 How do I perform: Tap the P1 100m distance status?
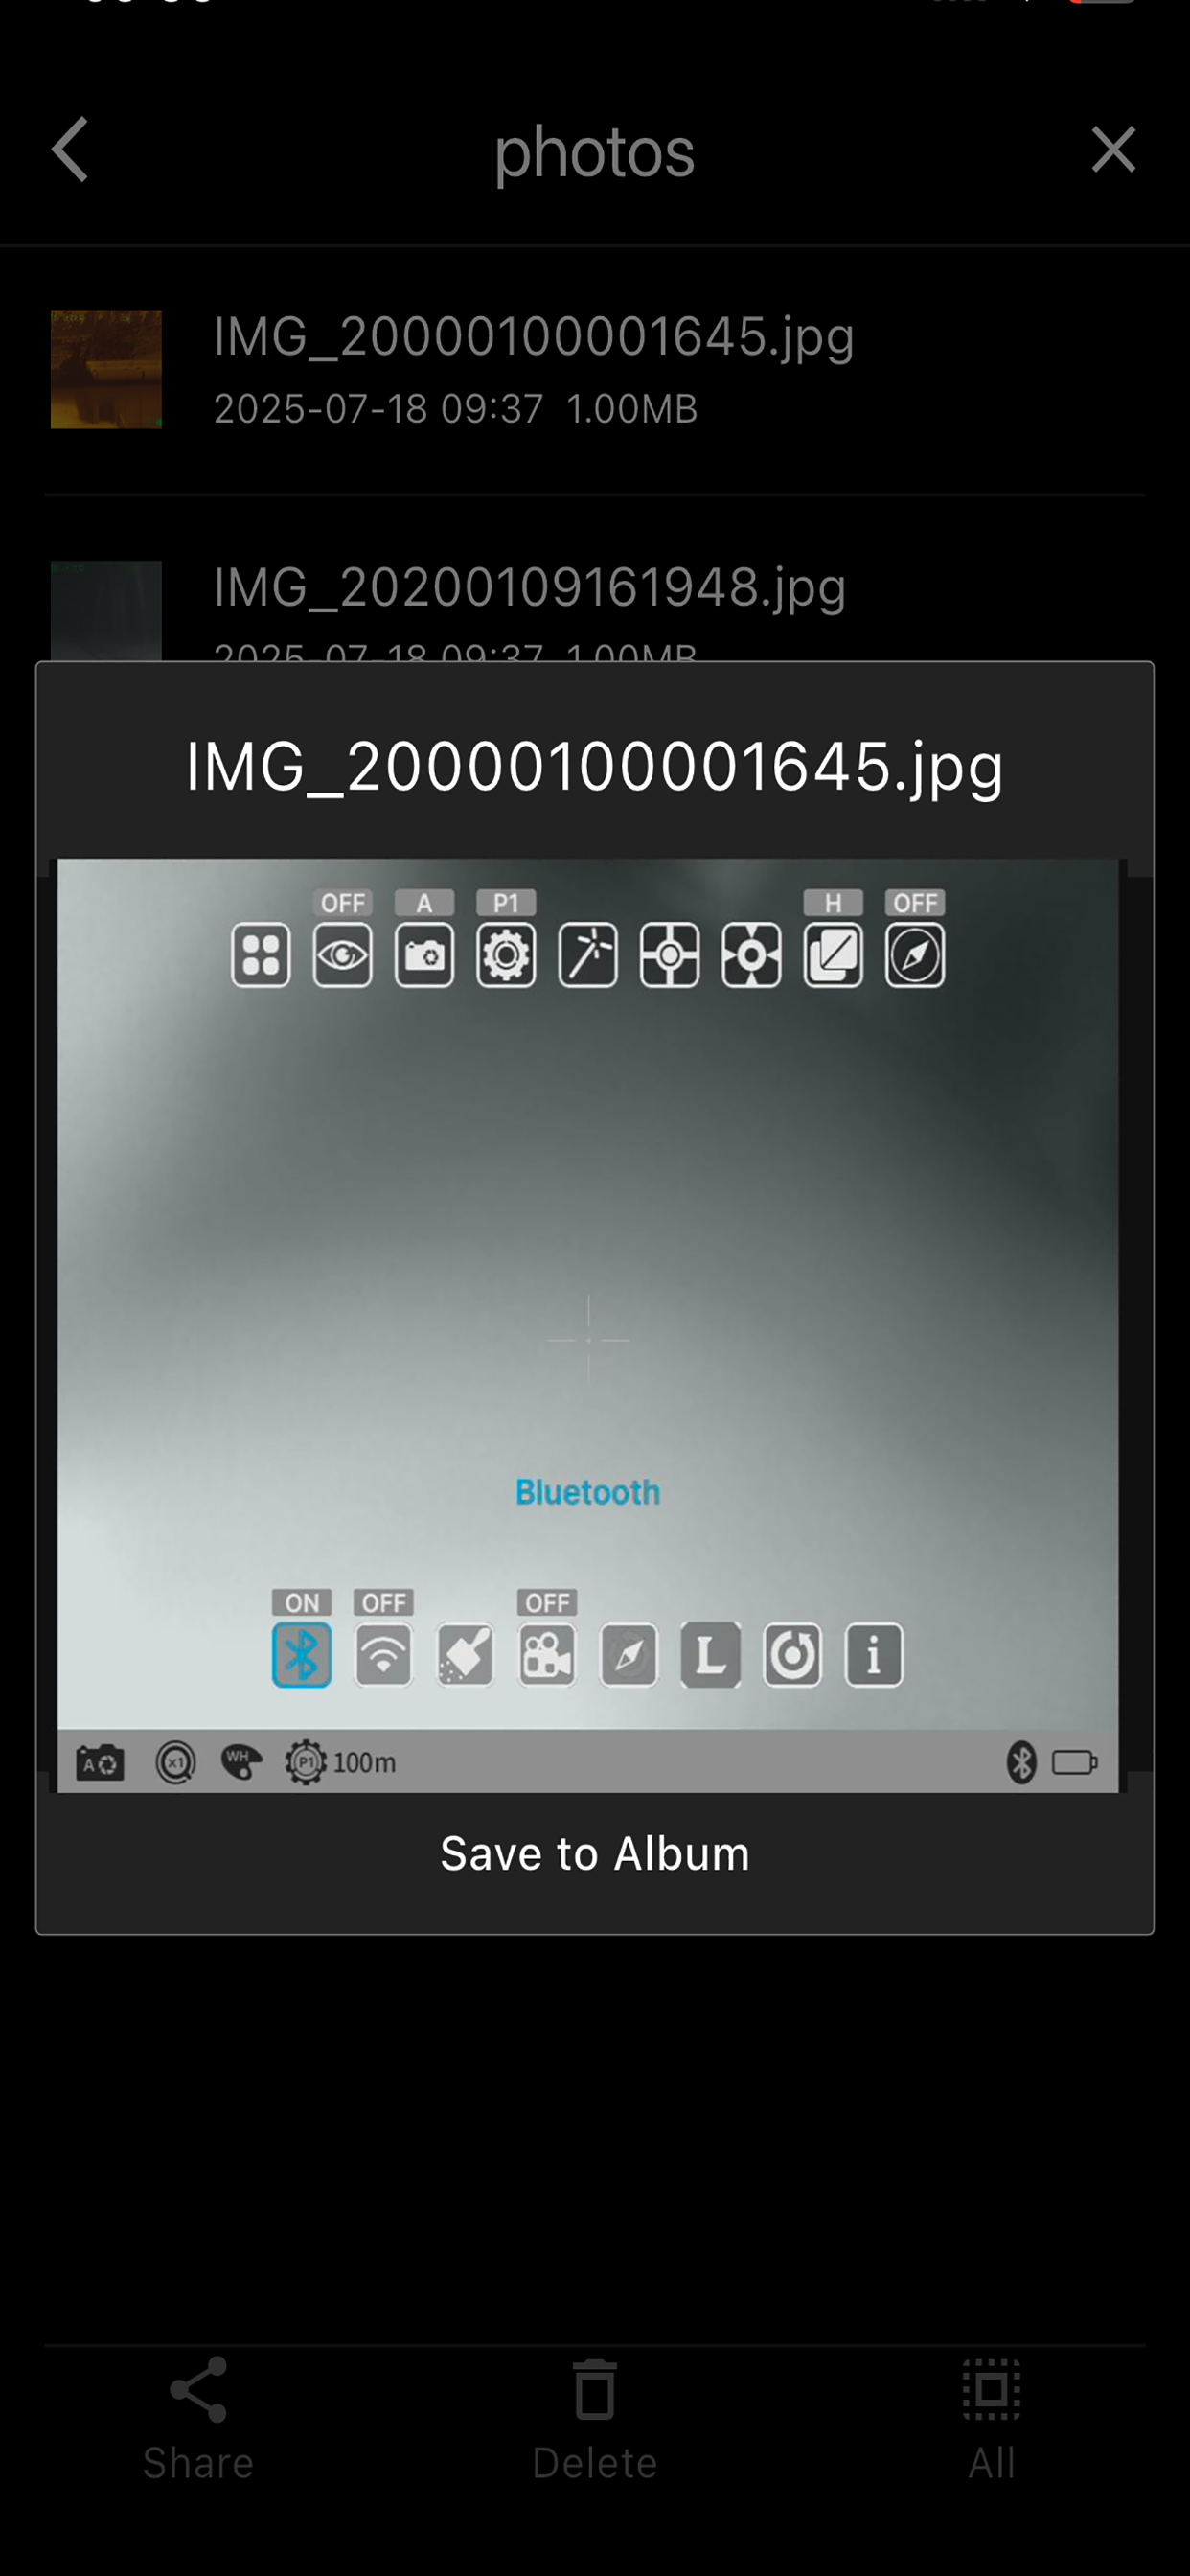point(340,1763)
